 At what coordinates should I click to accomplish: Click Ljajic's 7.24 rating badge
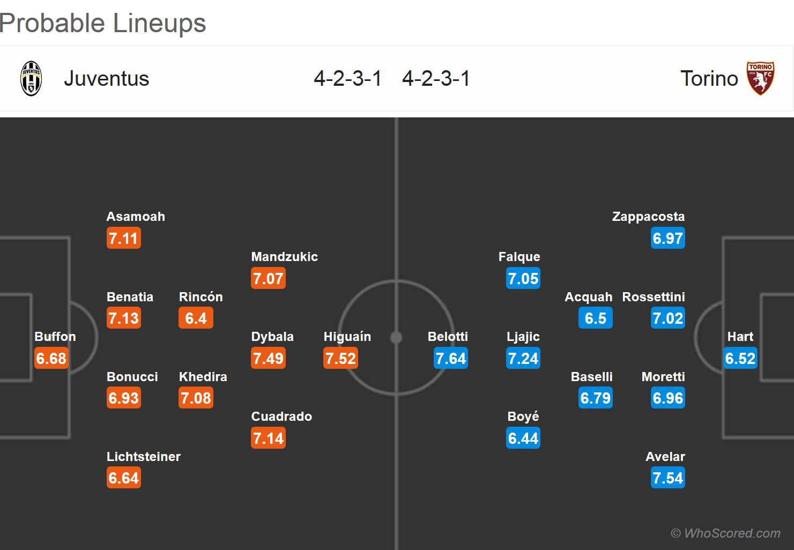pyautogui.click(x=523, y=358)
